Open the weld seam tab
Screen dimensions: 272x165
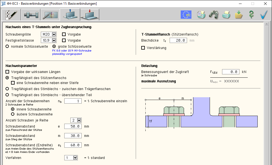click(50, 15)
